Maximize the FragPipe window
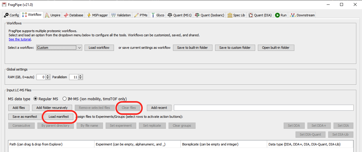 (342, 4)
